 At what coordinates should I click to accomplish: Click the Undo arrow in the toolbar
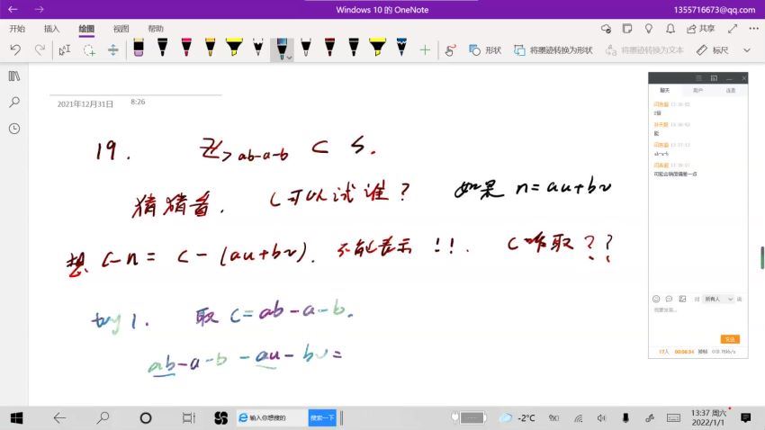[15, 50]
